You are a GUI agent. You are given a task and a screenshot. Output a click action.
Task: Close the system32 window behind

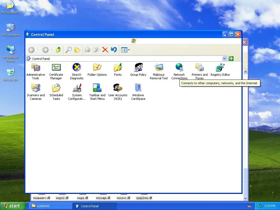pos(244,42)
